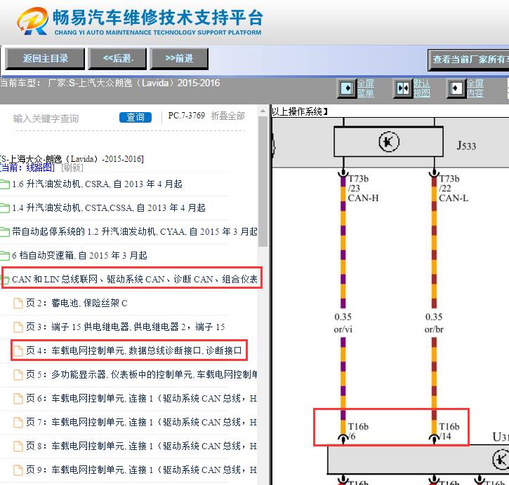Click the document icon of 页 8

point(18,446)
